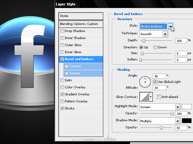Click the Altitude value field
This screenshot has width=193, height=144.
[x=160, y=88]
